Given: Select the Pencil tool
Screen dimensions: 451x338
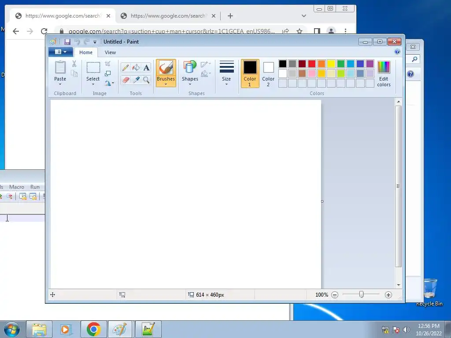Looking at the screenshot, I should point(126,67).
